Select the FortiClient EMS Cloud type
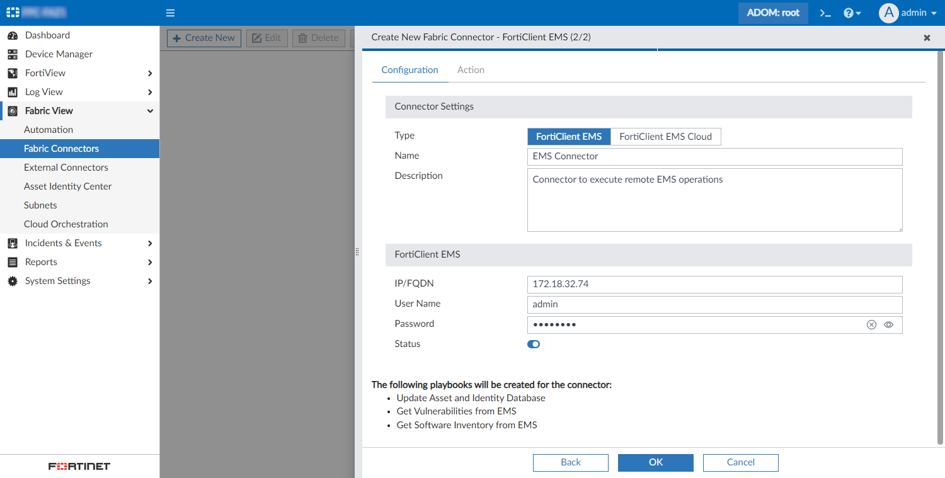This screenshot has width=945, height=478. [666, 137]
